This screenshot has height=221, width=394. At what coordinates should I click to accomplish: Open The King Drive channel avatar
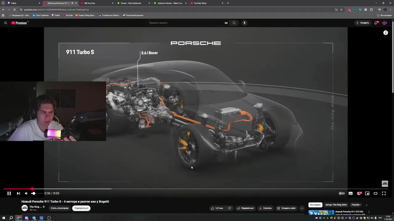coord(25,208)
